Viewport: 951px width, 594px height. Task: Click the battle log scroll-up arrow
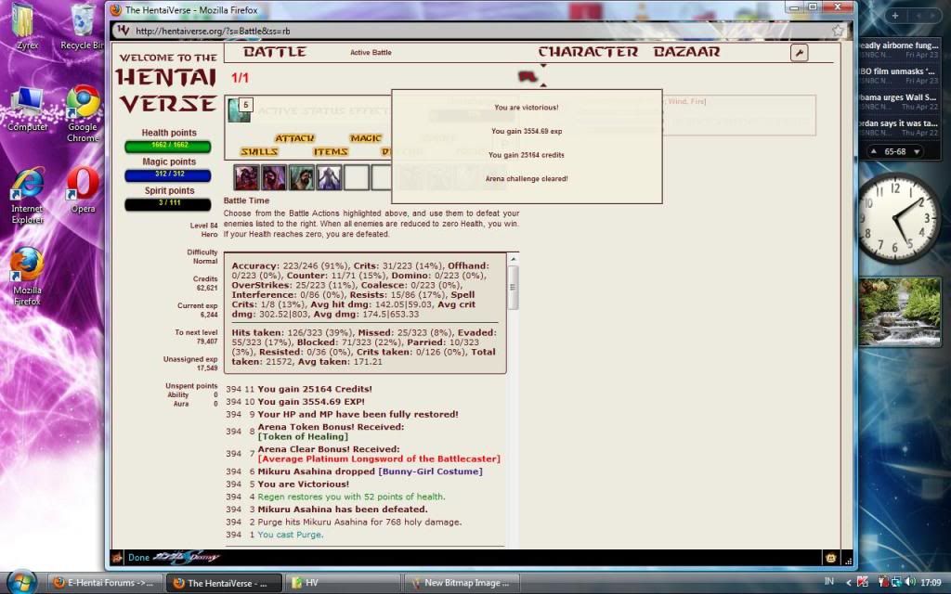513,260
